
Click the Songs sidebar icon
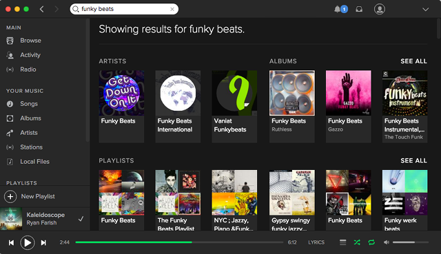point(10,104)
